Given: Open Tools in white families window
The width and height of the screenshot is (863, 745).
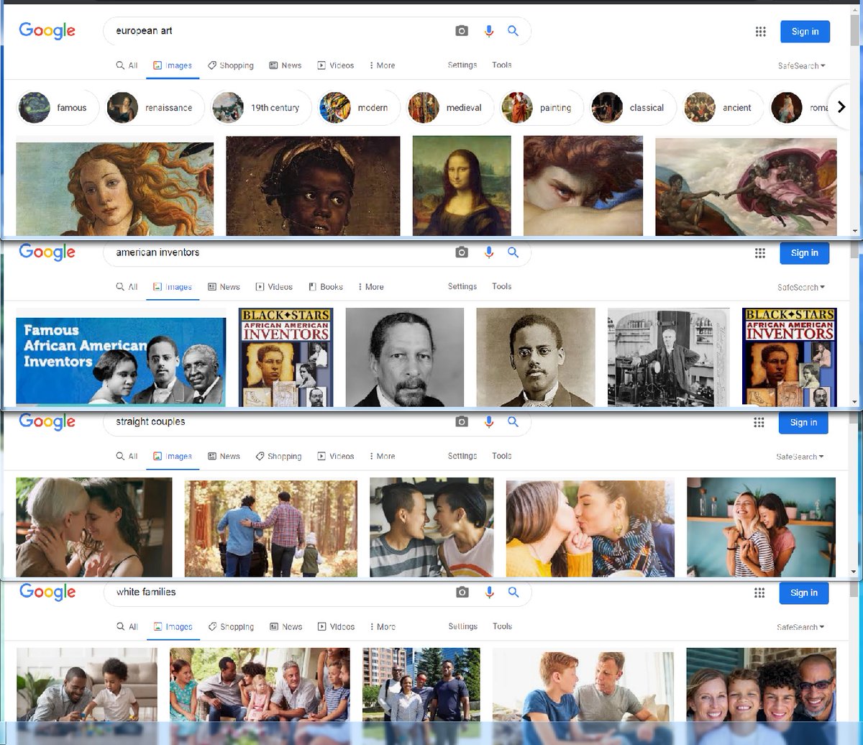Looking at the screenshot, I should [x=502, y=626].
